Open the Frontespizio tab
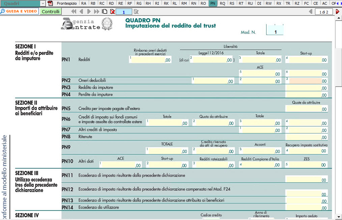The width and height of the screenshot is (342, 220). pyautogui.click(x=67, y=3)
